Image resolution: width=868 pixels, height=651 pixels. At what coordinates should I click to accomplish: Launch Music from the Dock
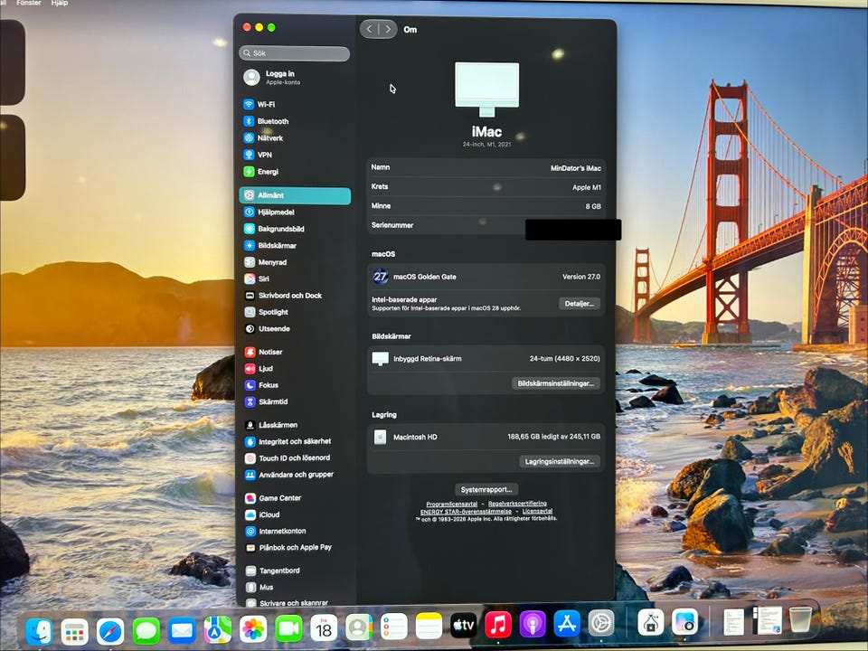tap(497, 626)
